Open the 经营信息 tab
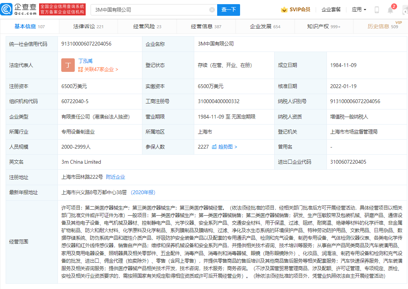 pyautogui.click(x=206, y=26)
